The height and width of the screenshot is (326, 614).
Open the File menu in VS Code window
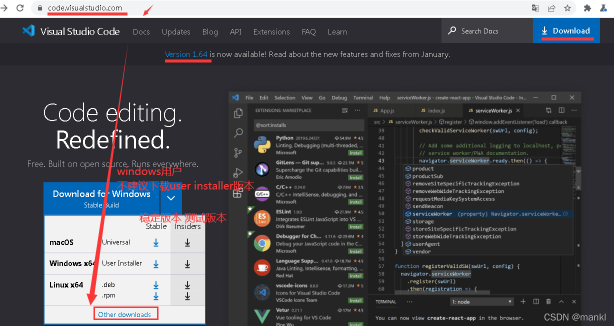pyautogui.click(x=249, y=97)
